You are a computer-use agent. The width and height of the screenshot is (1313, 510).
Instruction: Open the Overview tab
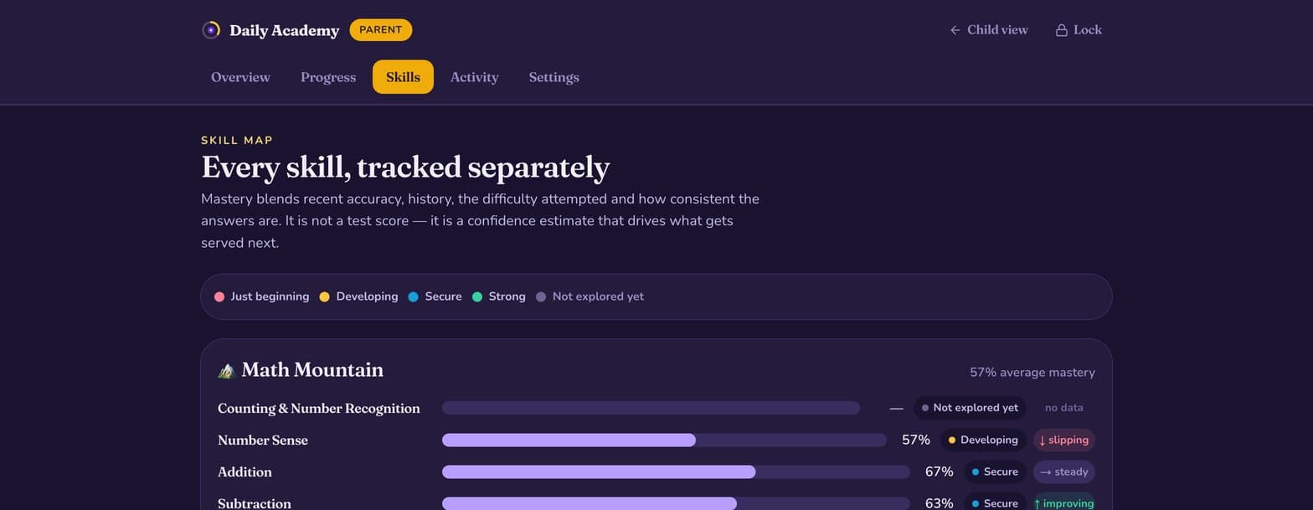click(240, 77)
